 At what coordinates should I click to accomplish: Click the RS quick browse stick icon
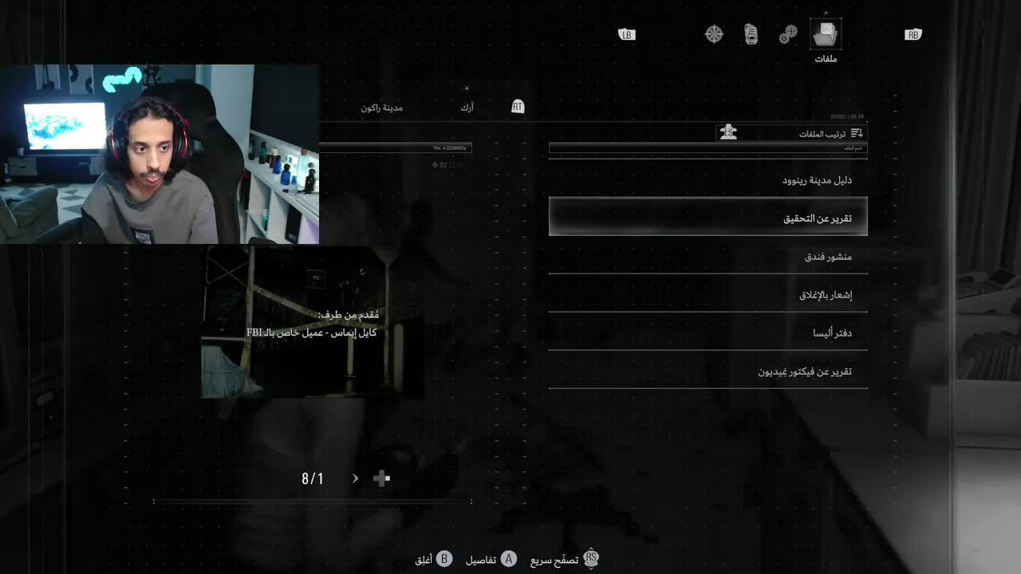[591, 559]
